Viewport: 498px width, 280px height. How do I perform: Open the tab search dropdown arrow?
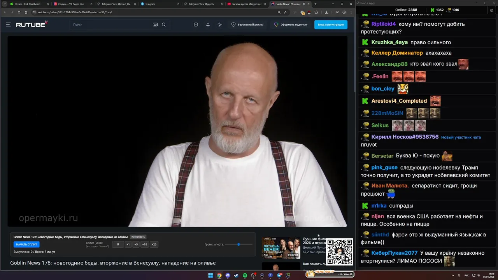point(4,4)
